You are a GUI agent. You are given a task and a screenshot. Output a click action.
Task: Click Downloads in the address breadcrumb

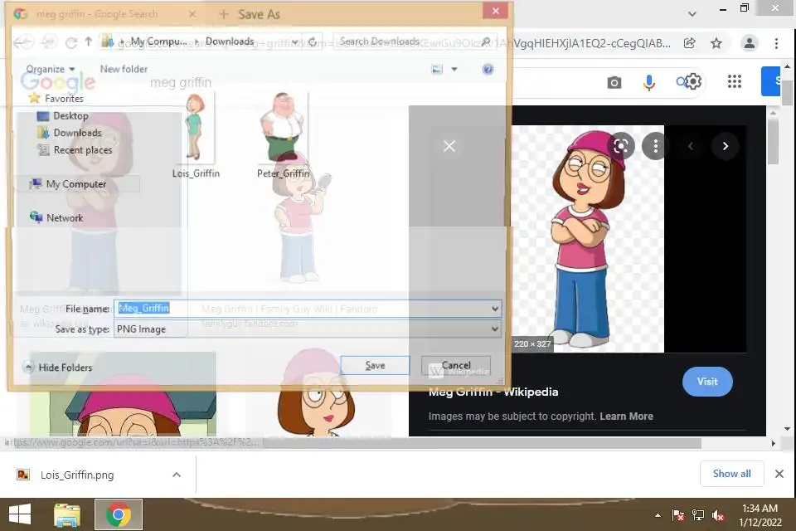click(230, 41)
